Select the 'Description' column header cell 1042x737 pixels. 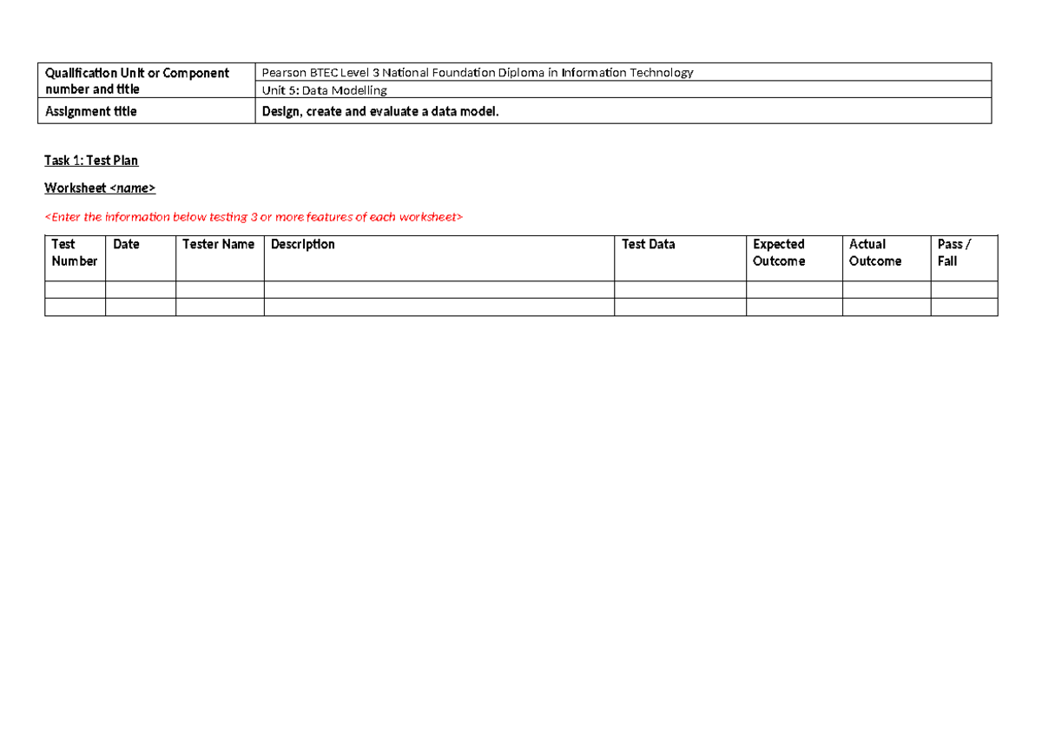[x=301, y=244]
